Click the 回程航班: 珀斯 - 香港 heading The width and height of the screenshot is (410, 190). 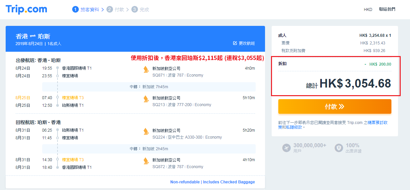point(38,122)
